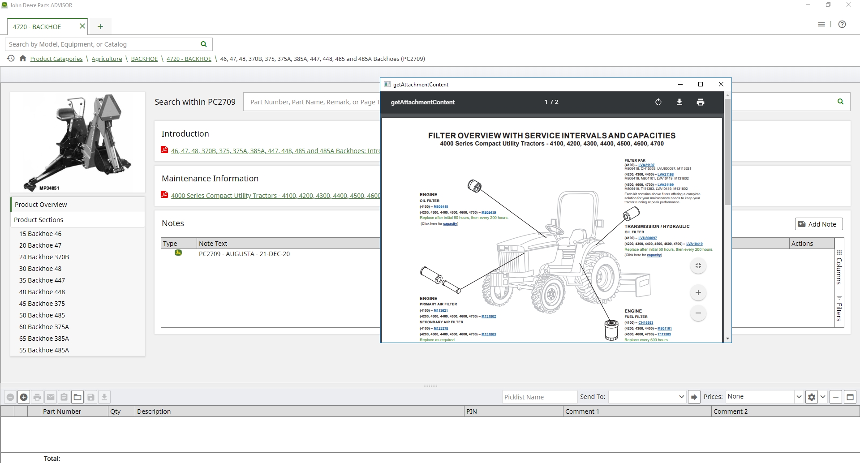860x463 pixels.
Task: Click the send arrow button beside Send To
Action: [x=694, y=397]
